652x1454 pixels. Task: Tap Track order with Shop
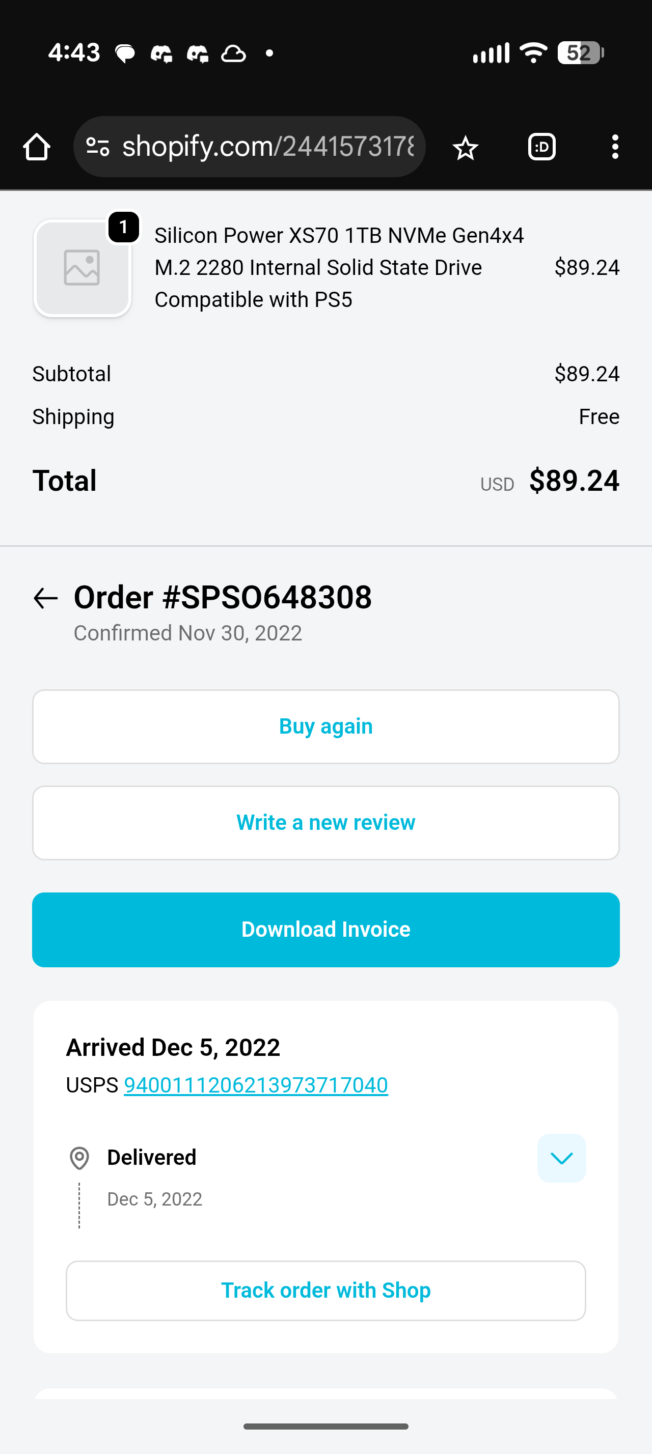tap(325, 1291)
